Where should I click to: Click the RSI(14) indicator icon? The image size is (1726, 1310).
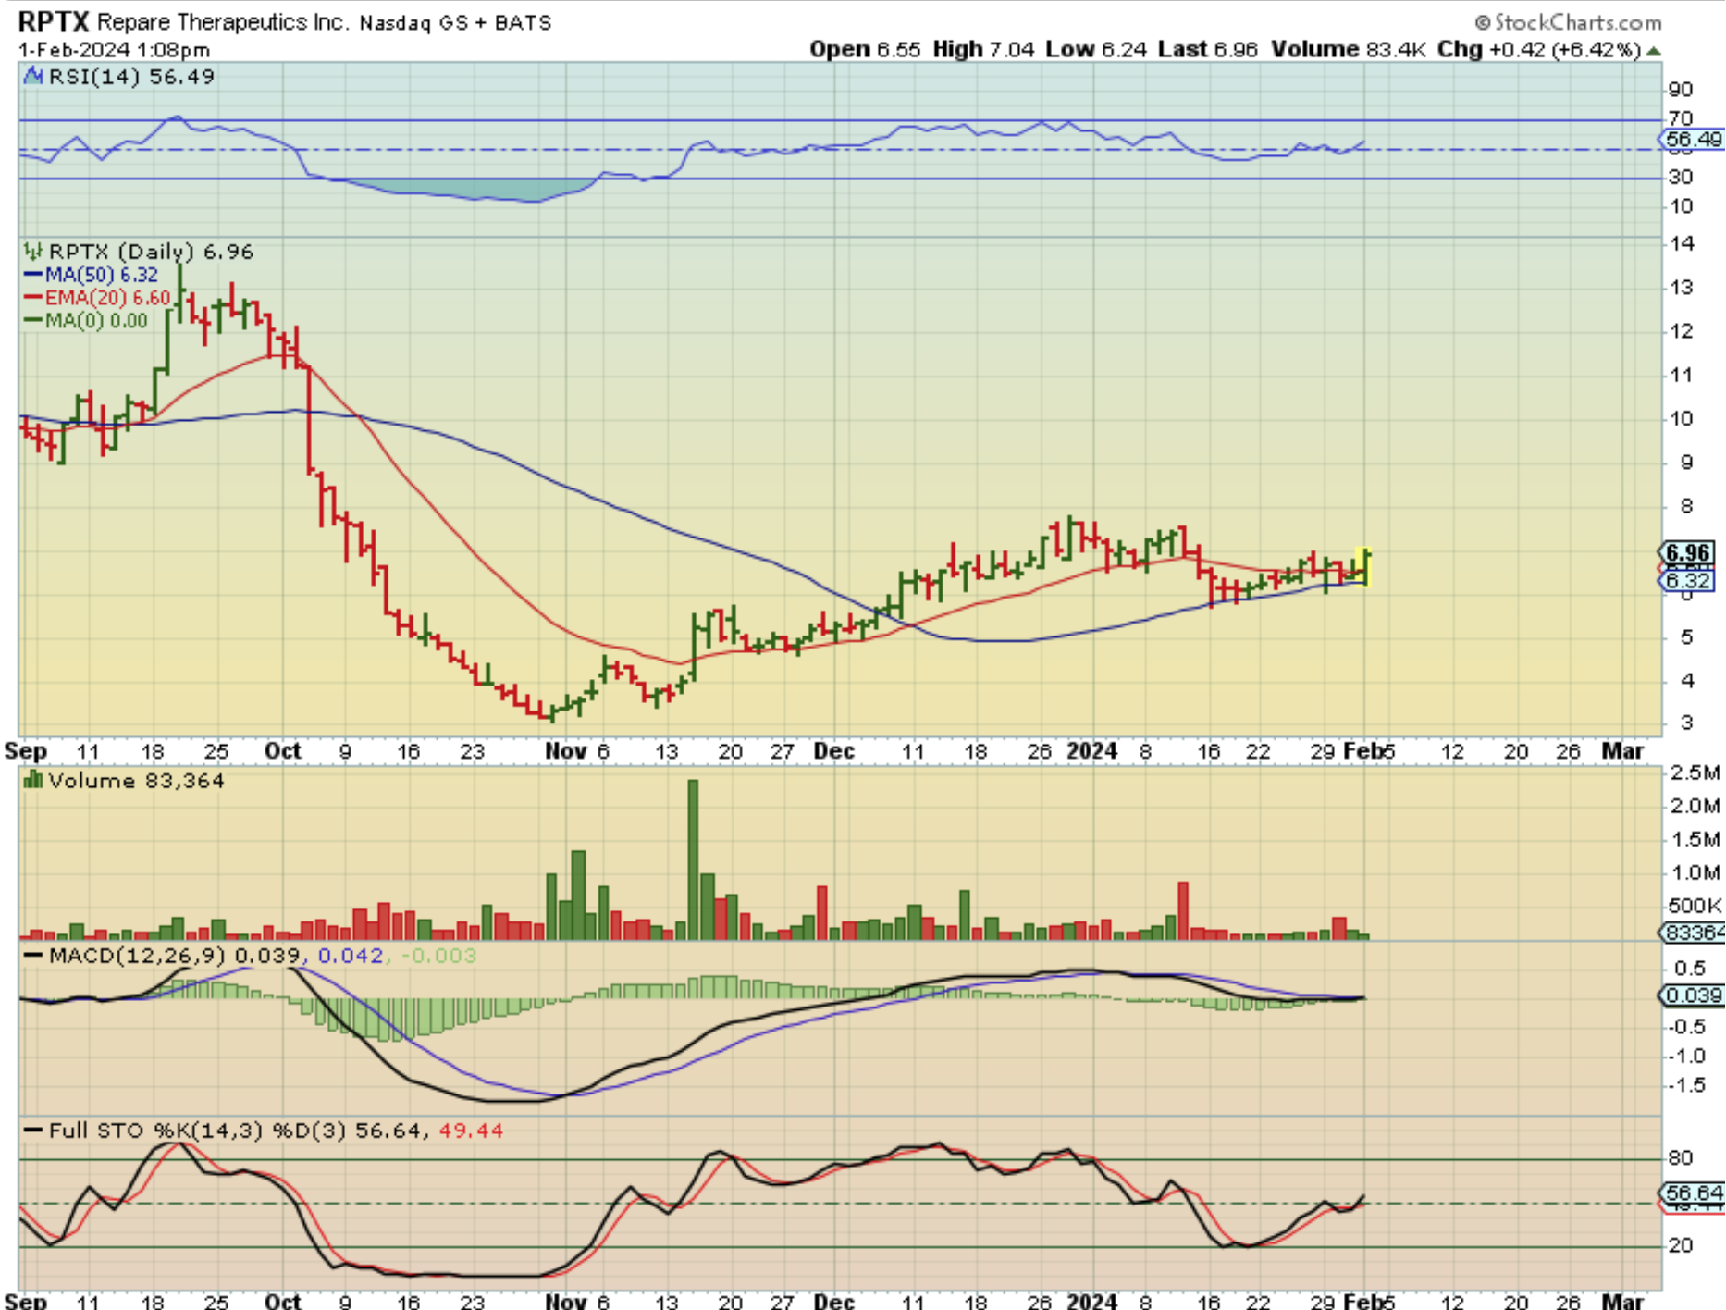tap(33, 77)
